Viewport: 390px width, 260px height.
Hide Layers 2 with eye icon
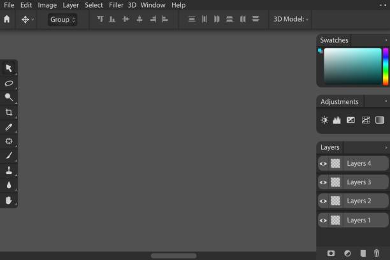click(x=323, y=201)
